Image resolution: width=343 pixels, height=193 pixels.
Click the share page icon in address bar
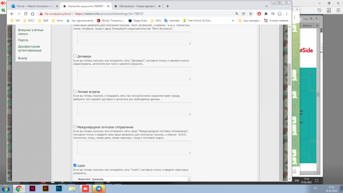pos(244,13)
